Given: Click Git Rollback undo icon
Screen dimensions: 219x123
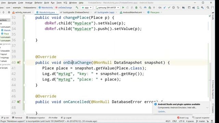Looking at the screenshot, I should pos(178,8).
